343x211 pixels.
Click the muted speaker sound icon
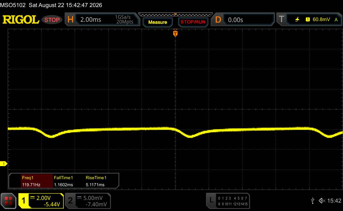(x=322, y=201)
